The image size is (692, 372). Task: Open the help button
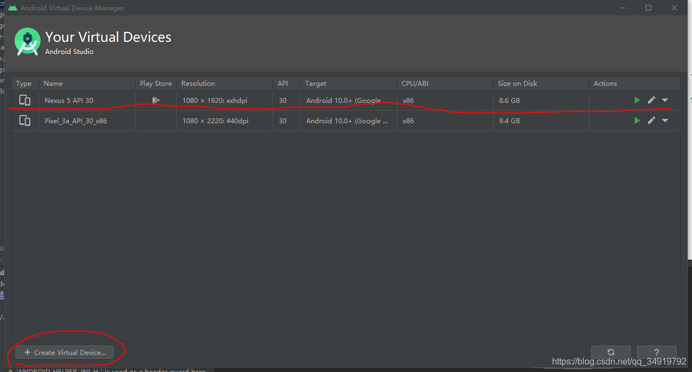pyautogui.click(x=657, y=352)
